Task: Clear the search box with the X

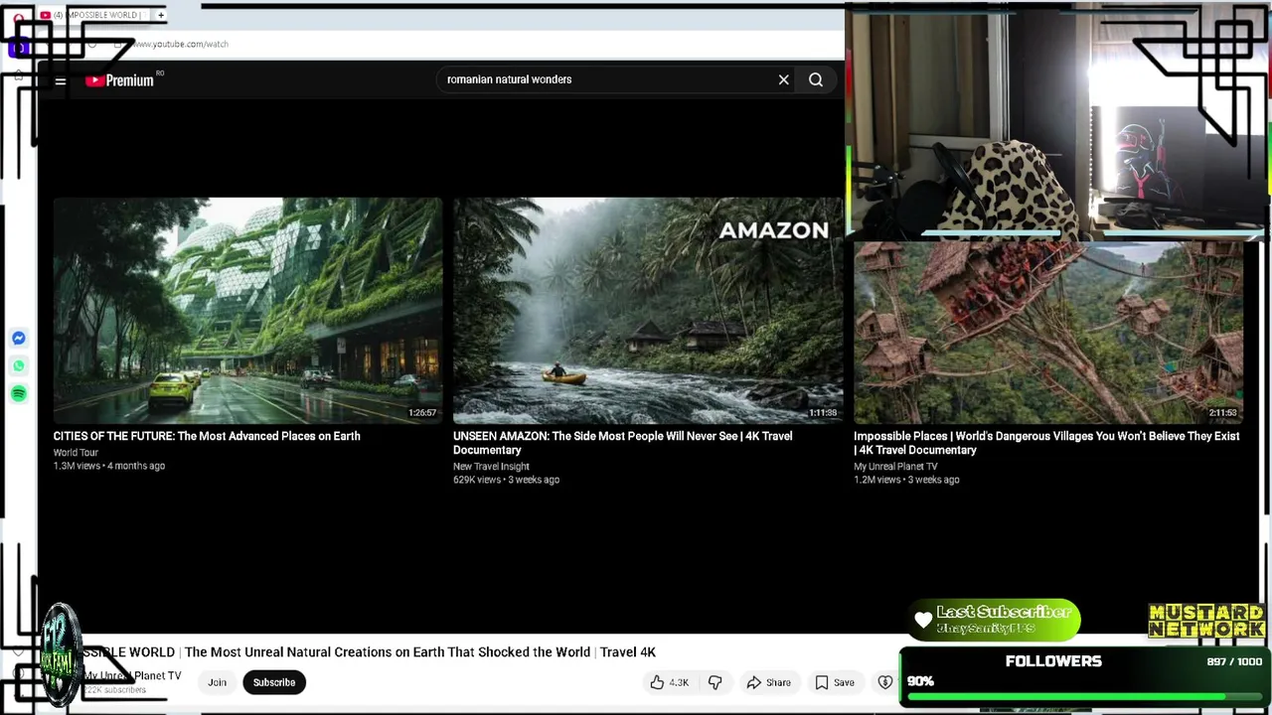Action: point(784,79)
